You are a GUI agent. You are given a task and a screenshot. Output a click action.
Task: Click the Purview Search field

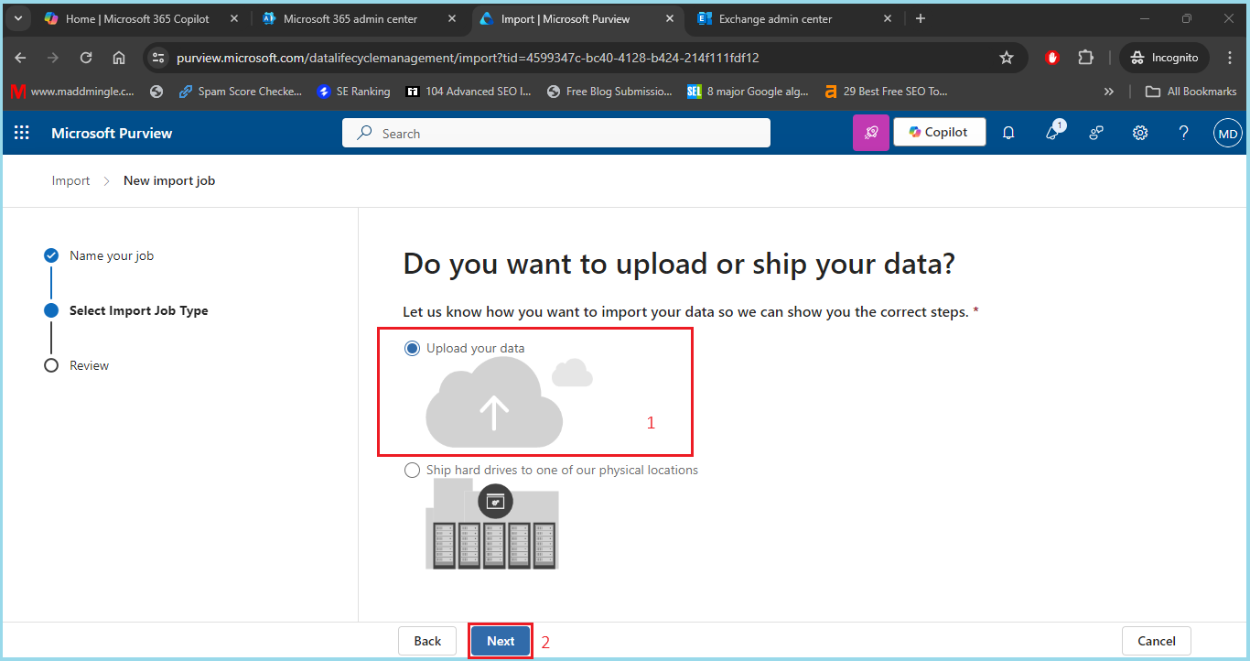pyautogui.click(x=556, y=133)
